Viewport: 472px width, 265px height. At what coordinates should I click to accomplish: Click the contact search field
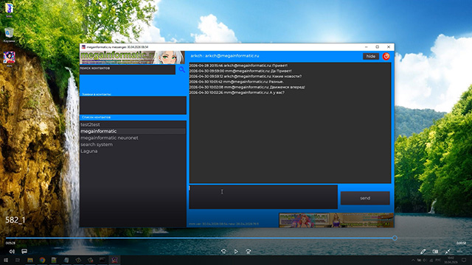(128, 70)
